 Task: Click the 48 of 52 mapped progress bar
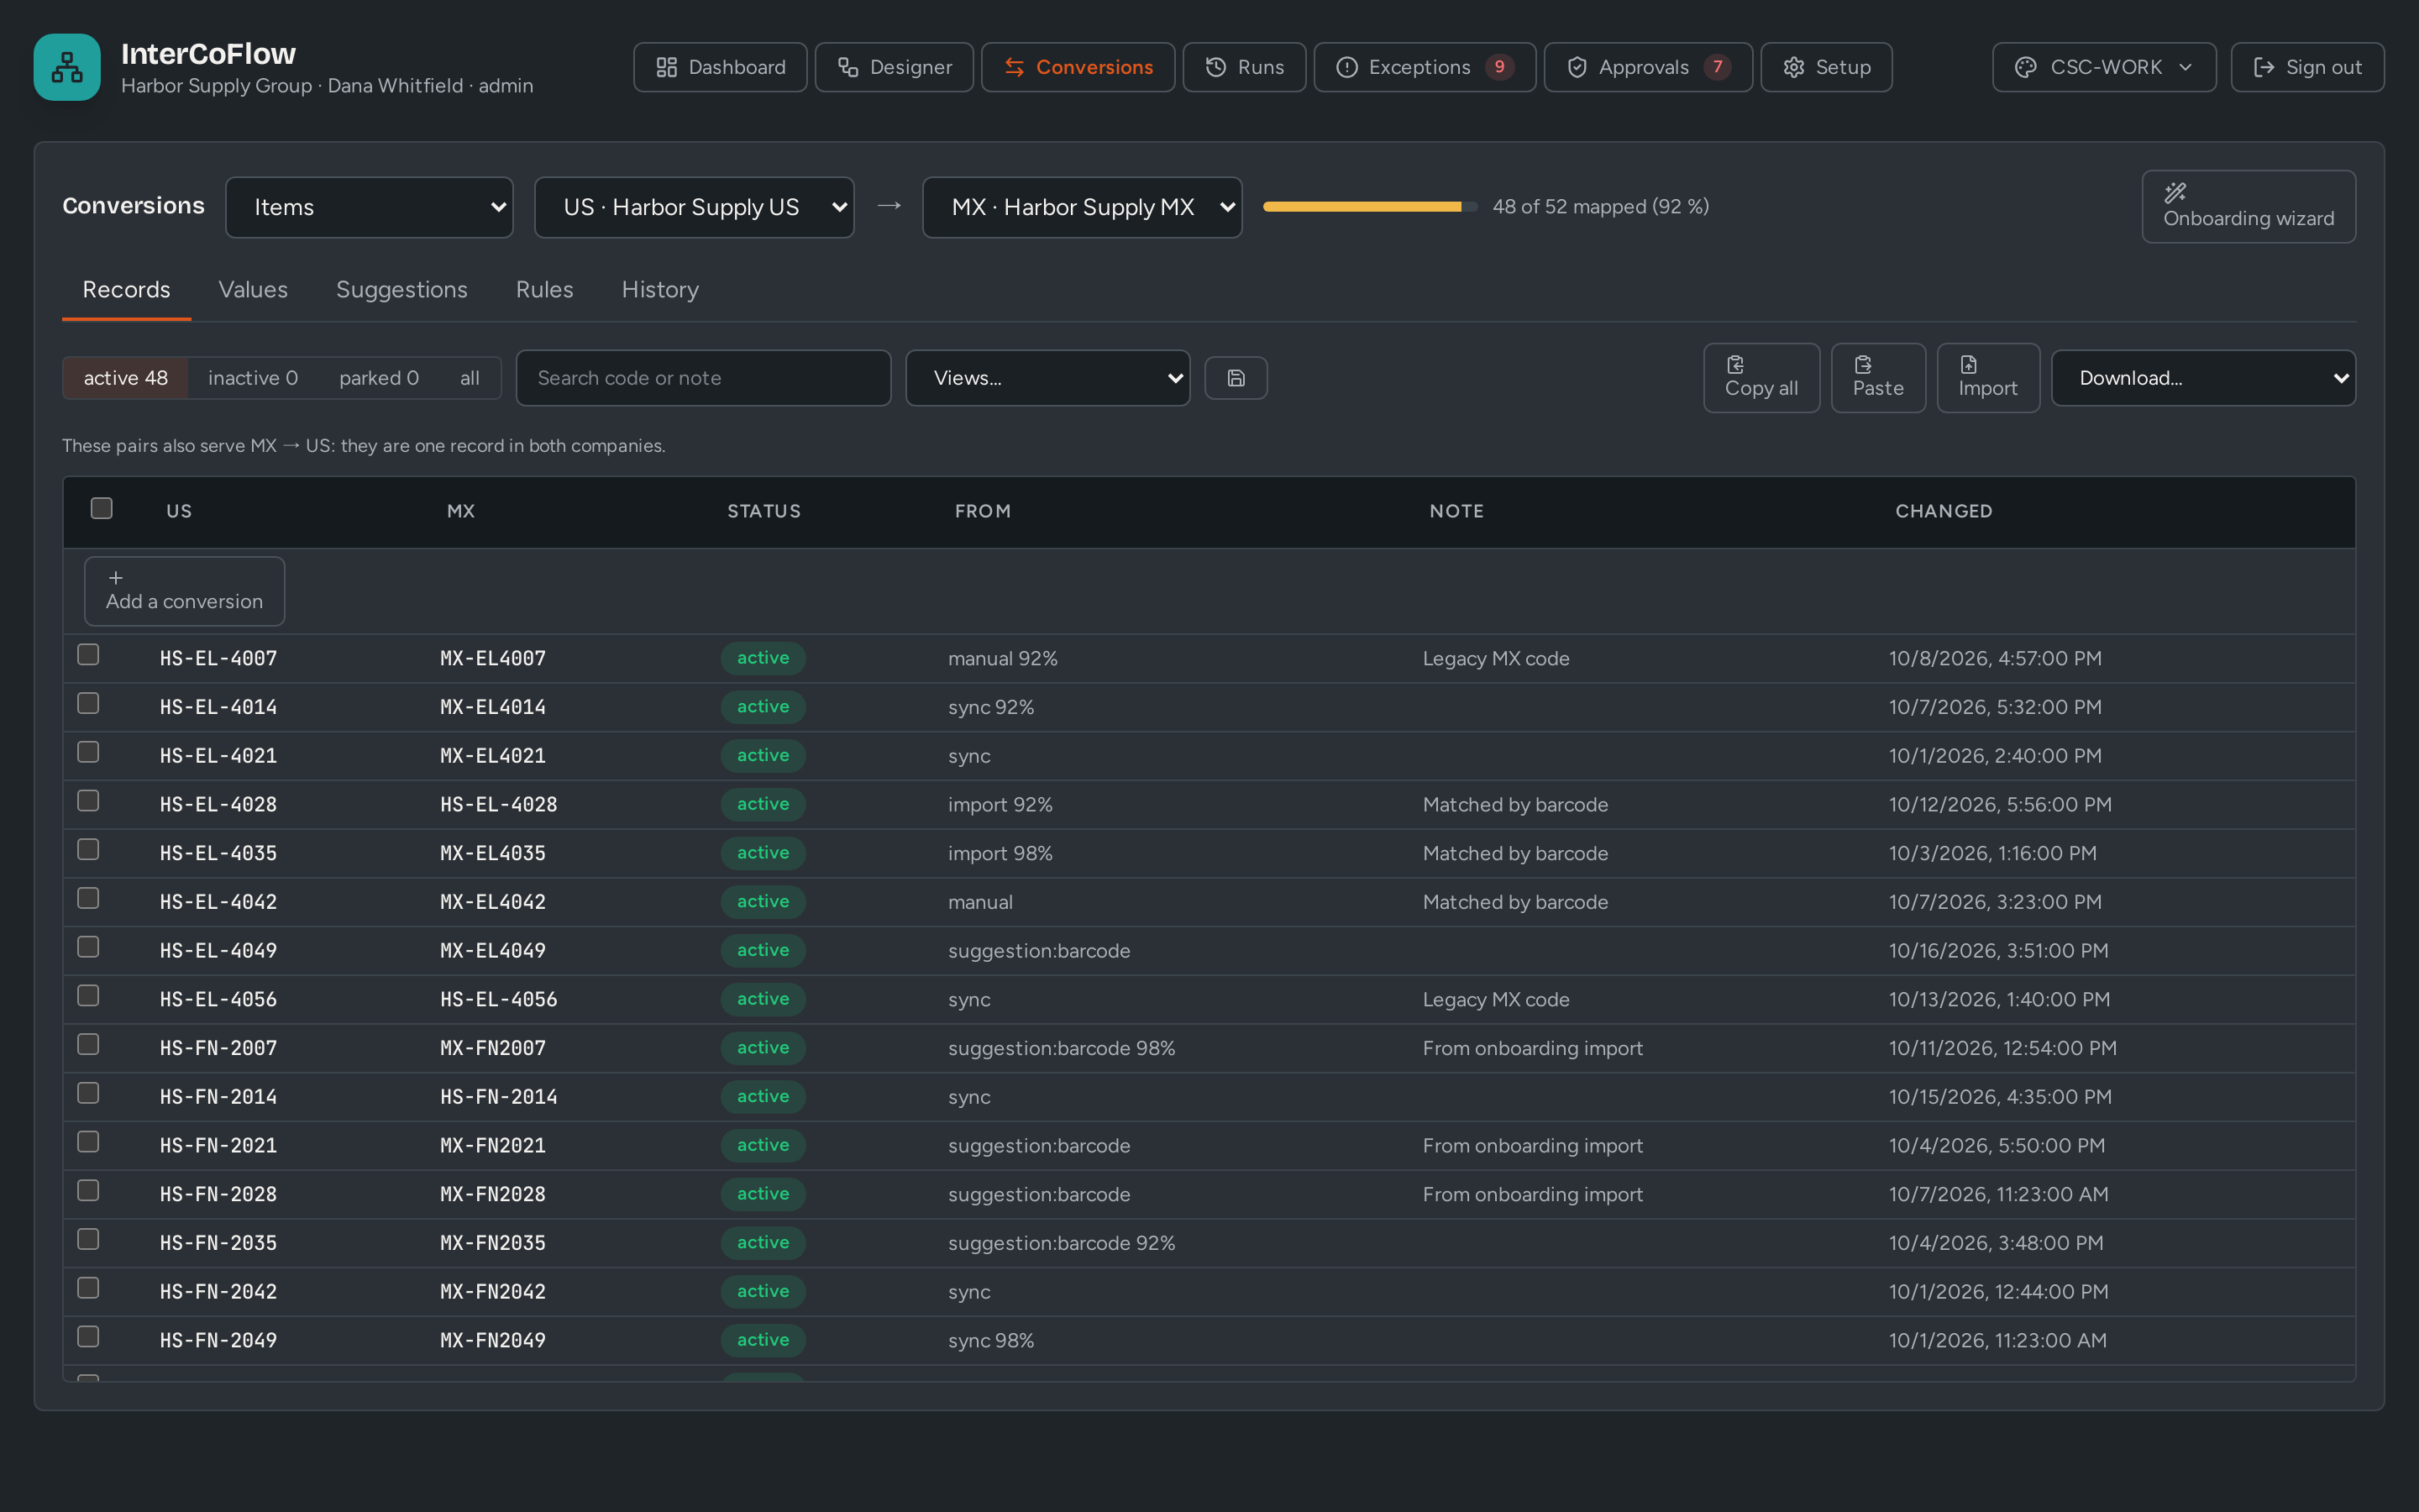pos(1371,207)
